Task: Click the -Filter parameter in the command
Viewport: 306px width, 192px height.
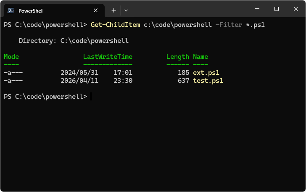Action: 229,25
